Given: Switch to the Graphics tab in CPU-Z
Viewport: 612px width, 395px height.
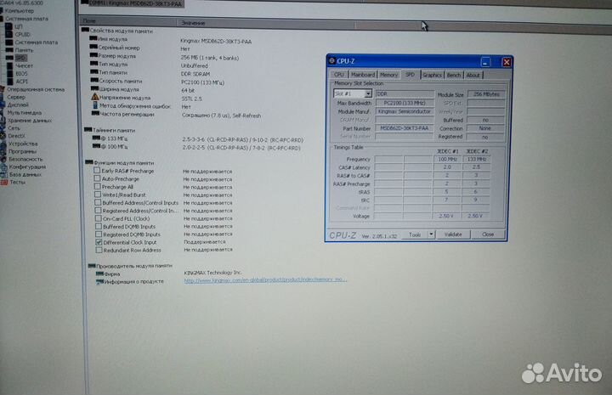Looking at the screenshot, I should tap(432, 75).
